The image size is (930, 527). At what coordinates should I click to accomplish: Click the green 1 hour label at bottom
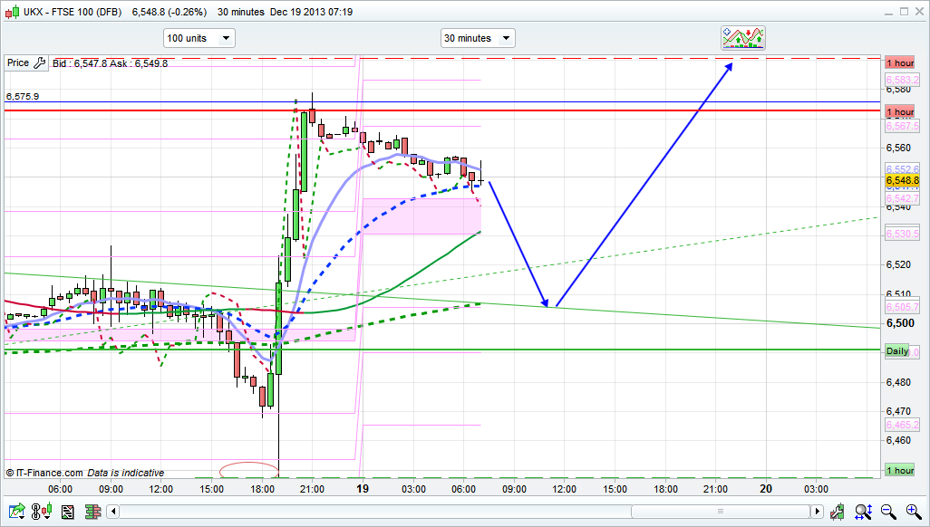pyautogui.click(x=899, y=471)
